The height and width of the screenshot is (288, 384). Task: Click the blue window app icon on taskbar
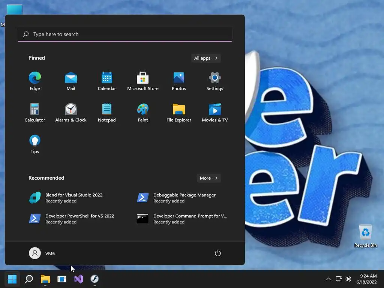[x=62, y=279]
